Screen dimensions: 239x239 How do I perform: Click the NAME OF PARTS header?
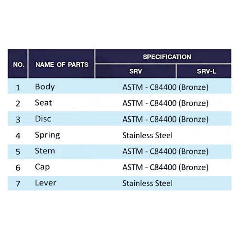point(62,65)
